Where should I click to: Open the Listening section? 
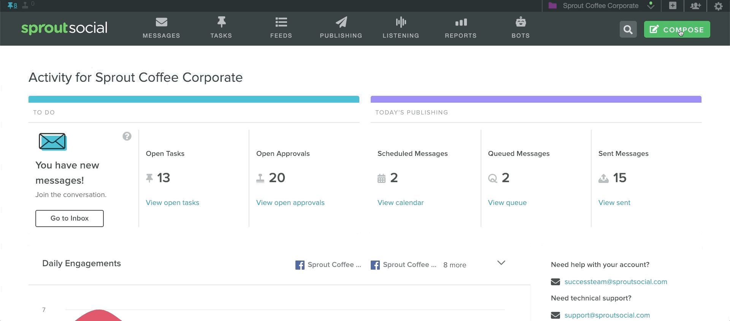401,28
